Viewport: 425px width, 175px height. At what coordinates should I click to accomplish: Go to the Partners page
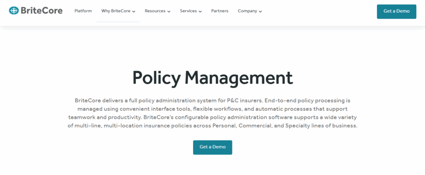pyautogui.click(x=220, y=11)
